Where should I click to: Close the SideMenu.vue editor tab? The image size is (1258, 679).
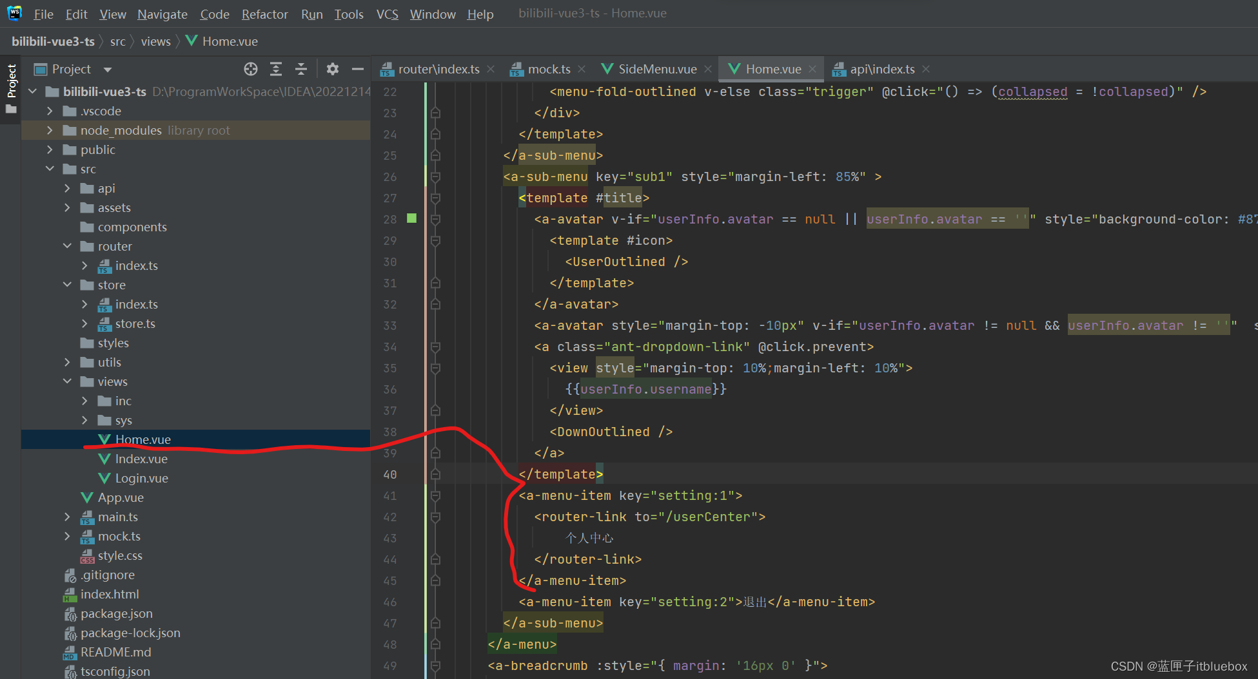[708, 69]
